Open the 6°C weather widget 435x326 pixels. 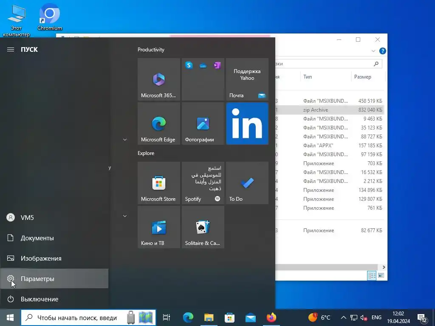(319, 318)
